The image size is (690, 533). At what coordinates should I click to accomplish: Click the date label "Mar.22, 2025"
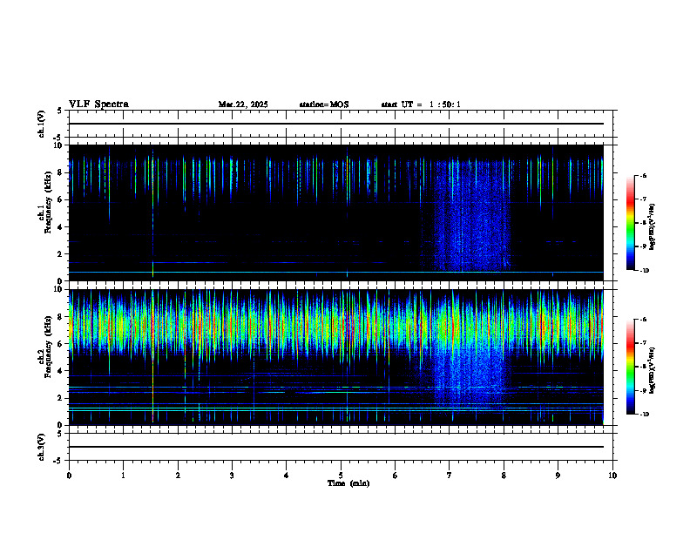point(243,105)
